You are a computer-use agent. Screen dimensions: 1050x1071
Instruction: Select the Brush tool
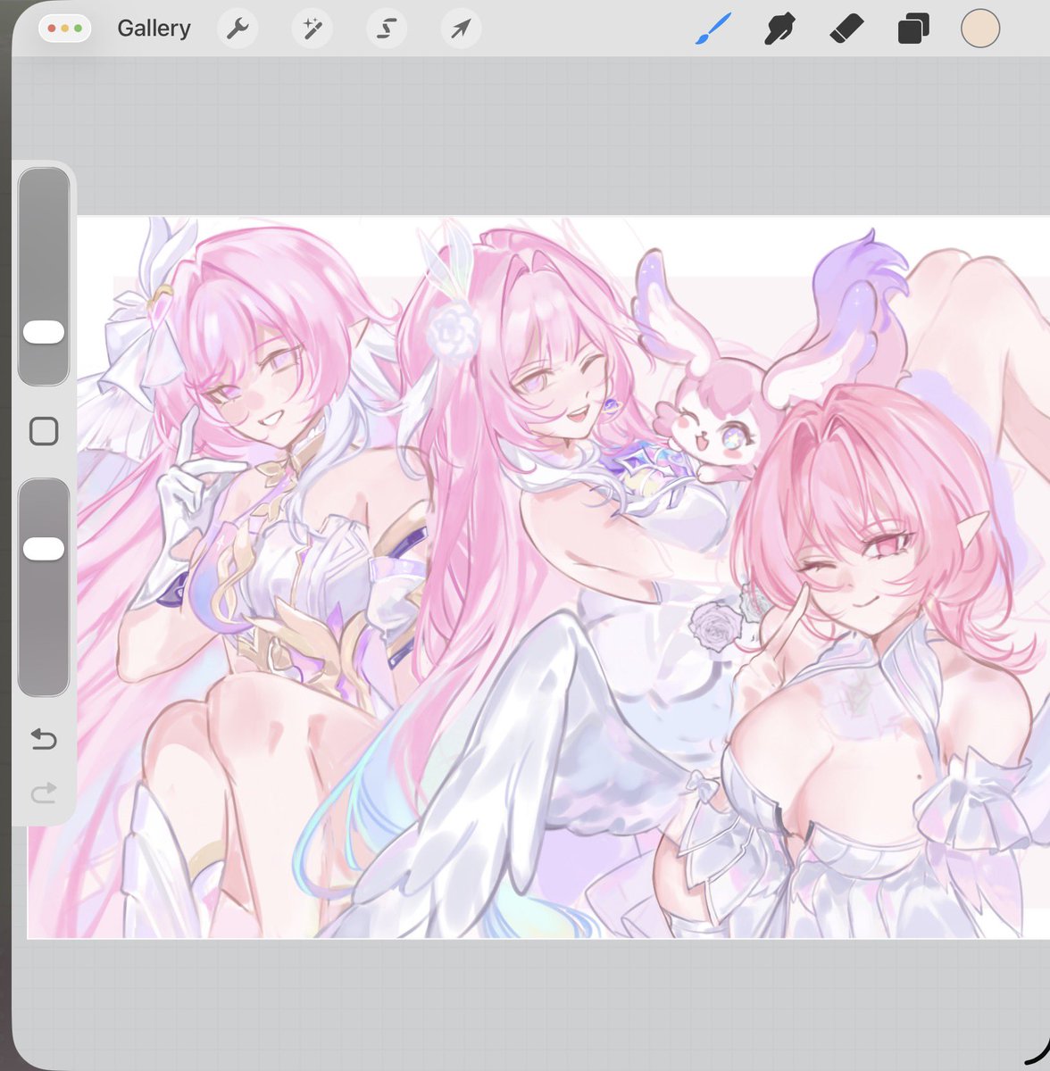(713, 29)
